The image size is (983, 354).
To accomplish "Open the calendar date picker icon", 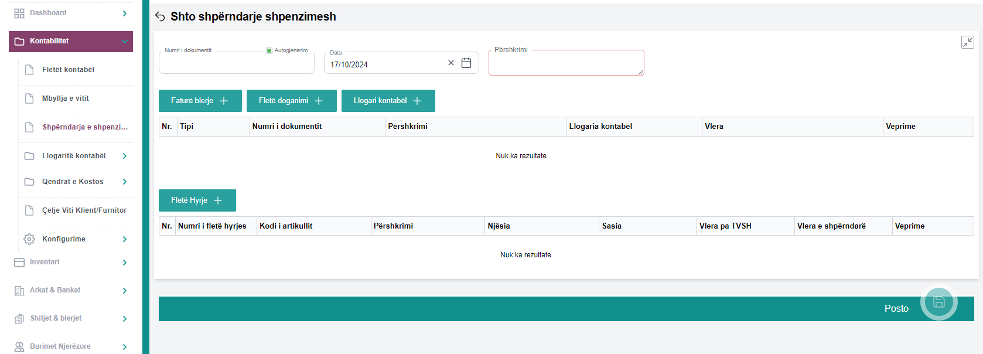I will coord(466,63).
